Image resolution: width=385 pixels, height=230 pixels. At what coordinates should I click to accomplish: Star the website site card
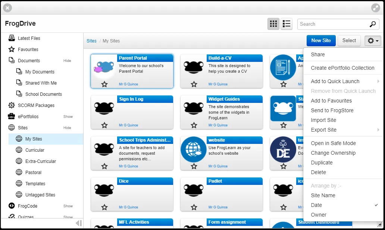(194, 166)
